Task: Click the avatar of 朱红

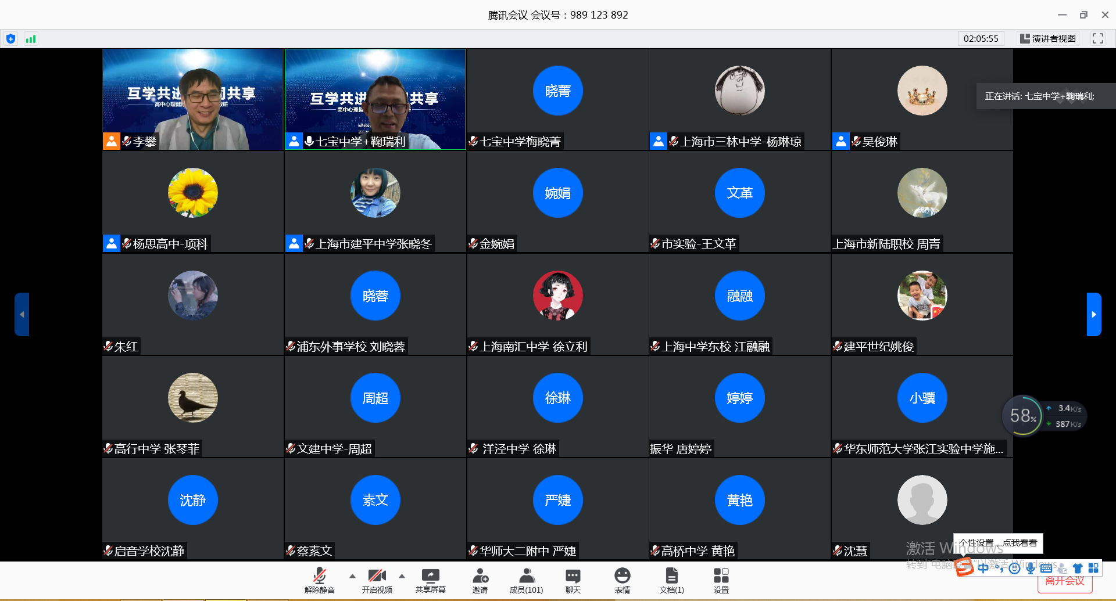Action: tap(193, 296)
